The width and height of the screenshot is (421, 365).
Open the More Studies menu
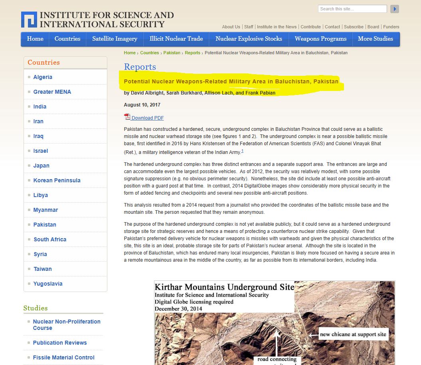coord(376,39)
